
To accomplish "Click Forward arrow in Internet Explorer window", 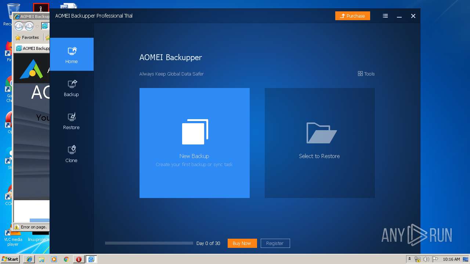I will pyautogui.click(x=29, y=26).
